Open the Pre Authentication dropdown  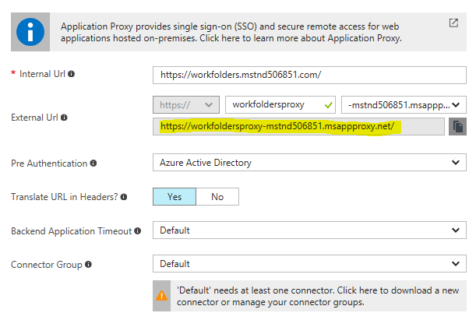[309, 163]
